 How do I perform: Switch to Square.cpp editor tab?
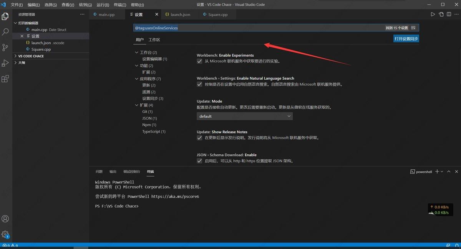click(218, 15)
